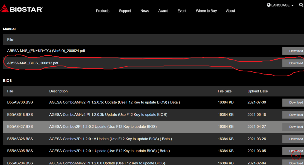Click upload date 2021-03-05
Image resolution: width=304 pixels, height=165 pixels.
[257, 151]
